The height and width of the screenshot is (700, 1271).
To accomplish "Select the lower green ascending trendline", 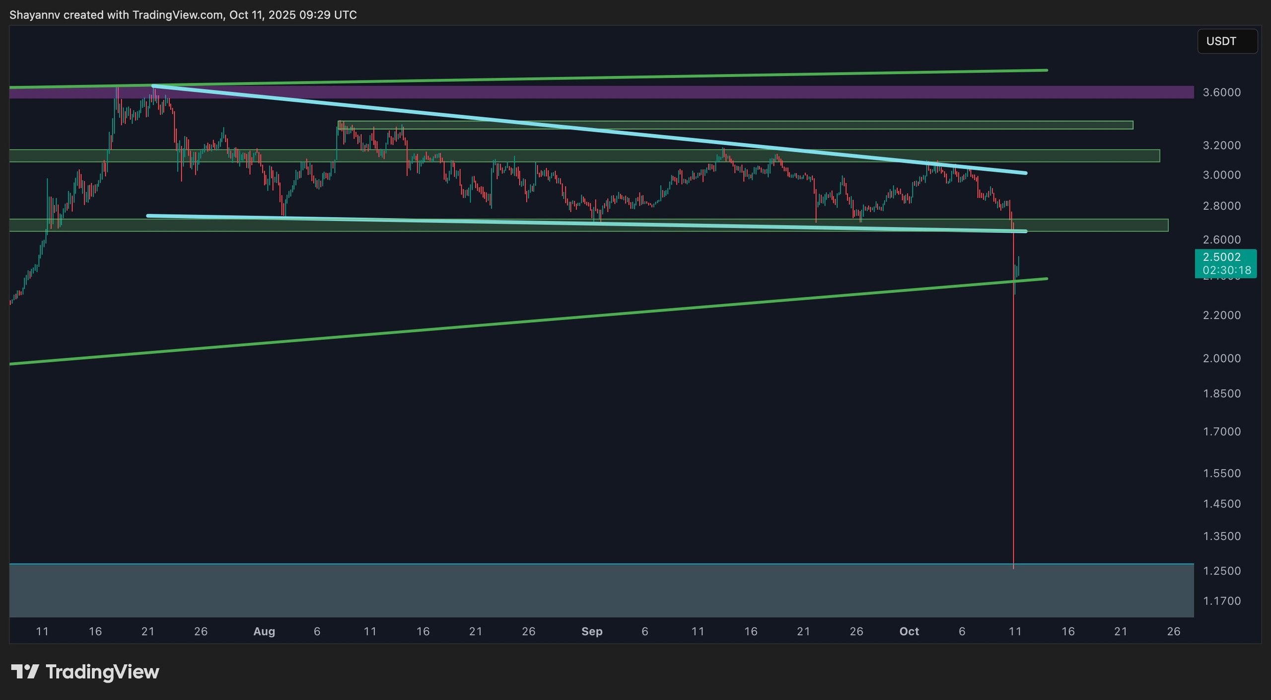I will point(496,323).
